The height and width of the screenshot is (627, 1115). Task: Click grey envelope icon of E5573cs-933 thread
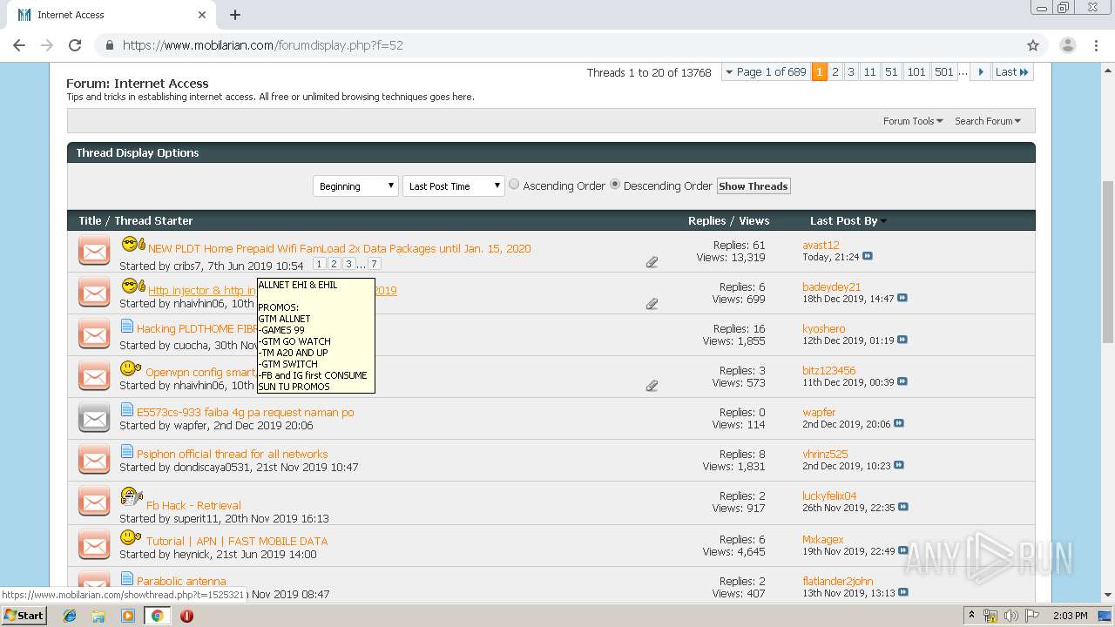click(94, 418)
